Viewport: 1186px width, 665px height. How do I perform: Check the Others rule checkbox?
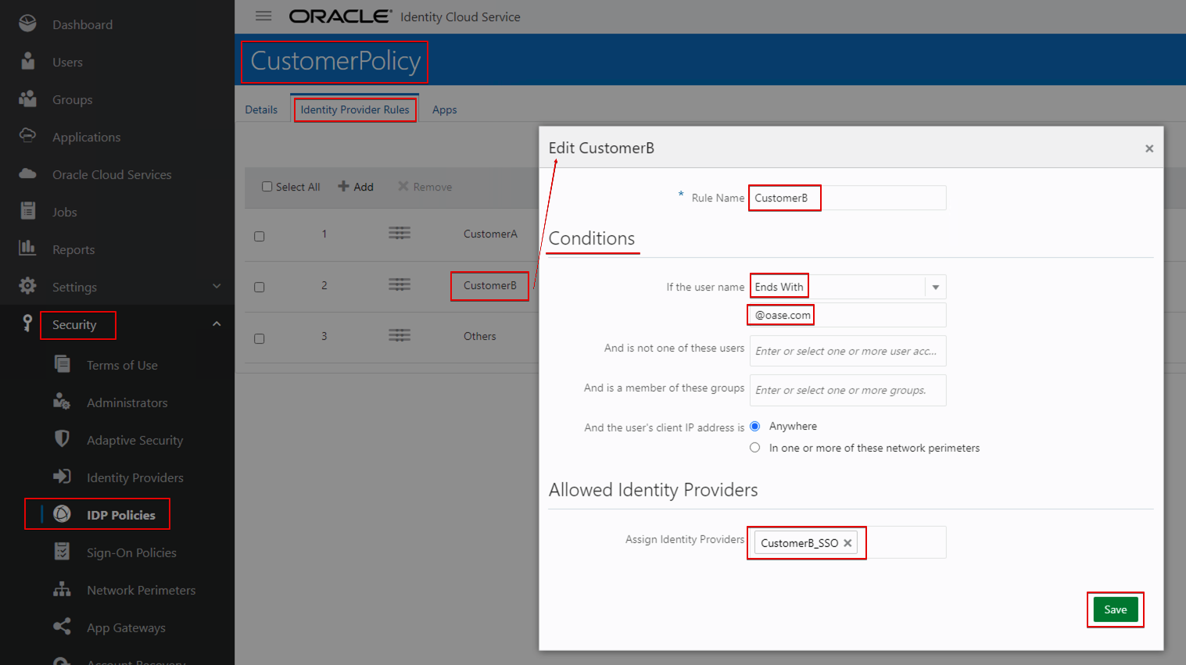(x=260, y=338)
